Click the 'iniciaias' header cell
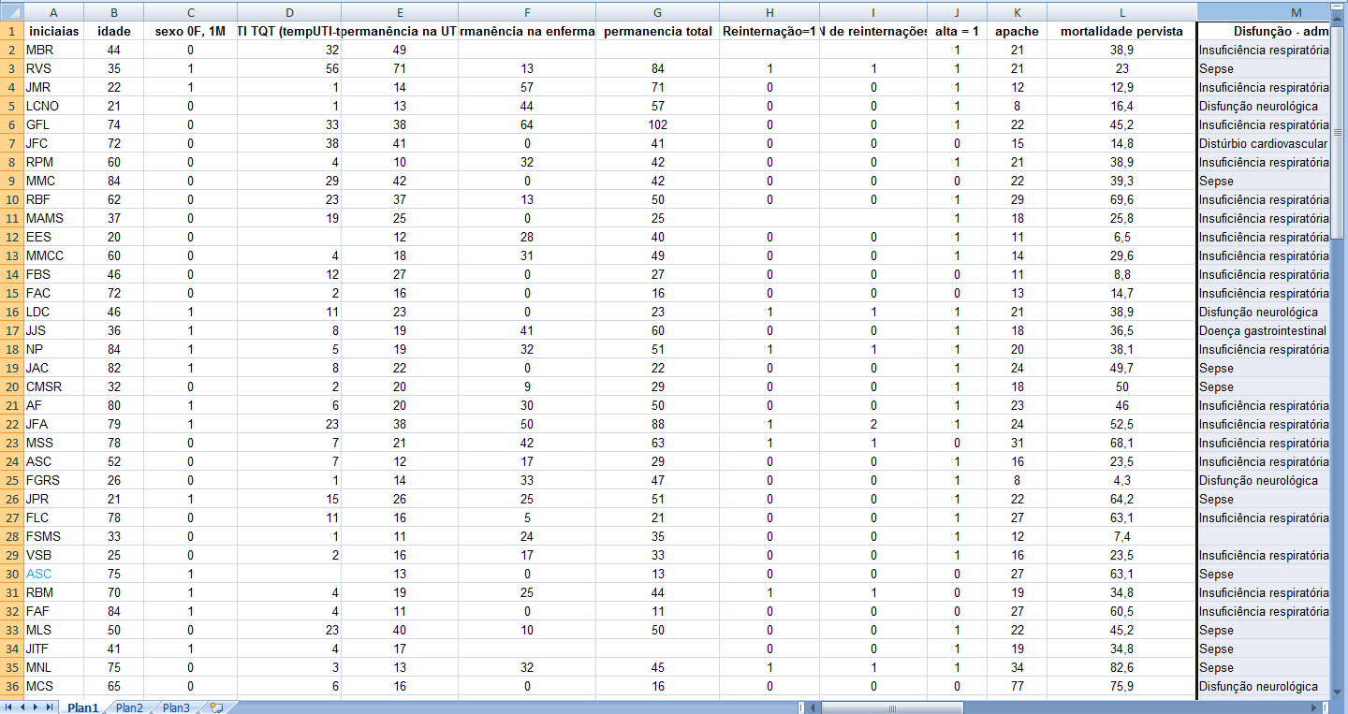This screenshot has height=714, width=1348. [x=53, y=31]
